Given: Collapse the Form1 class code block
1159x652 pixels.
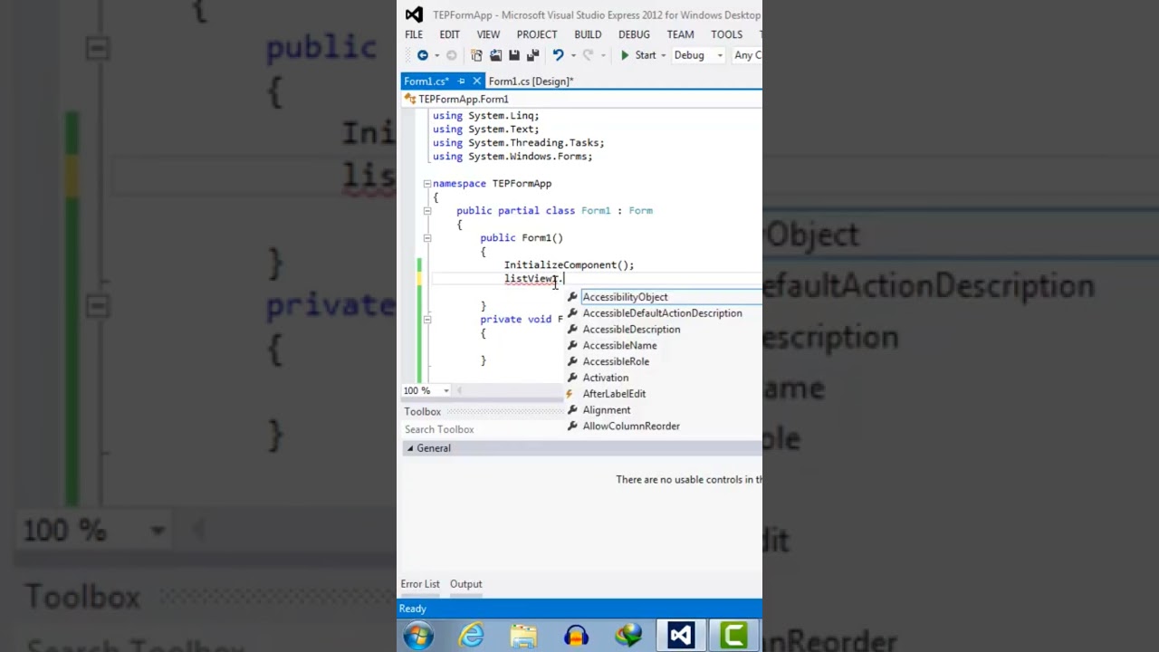Looking at the screenshot, I should [x=426, y=211].
